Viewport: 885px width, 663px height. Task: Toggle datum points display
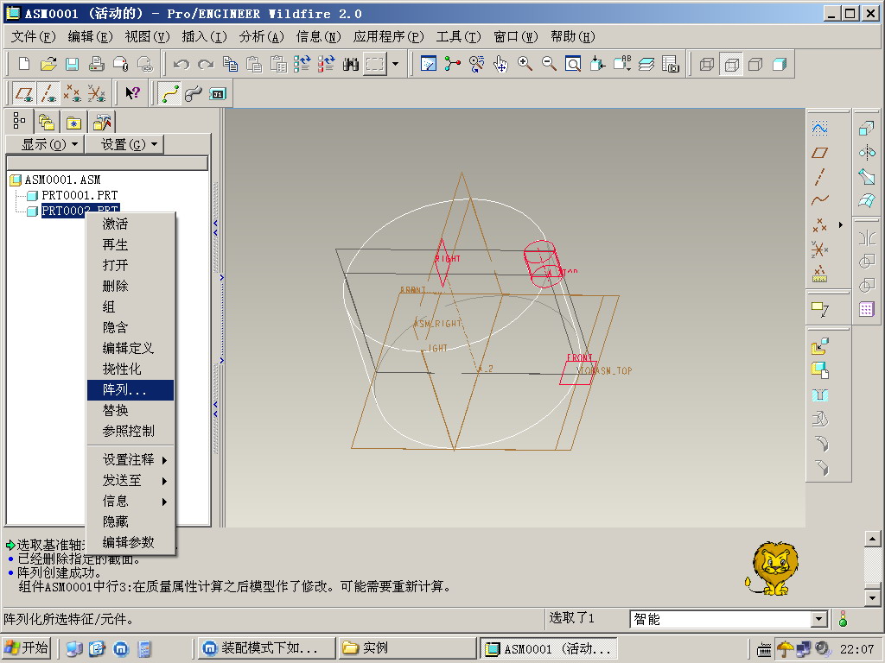pos(73,93)
